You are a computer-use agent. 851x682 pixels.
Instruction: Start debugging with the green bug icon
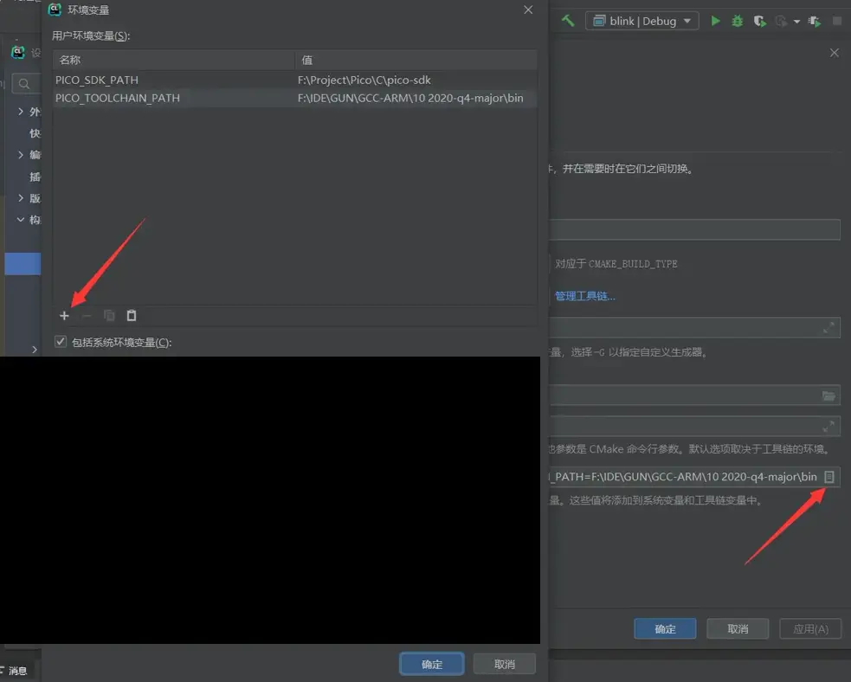(x=738, y=21)
